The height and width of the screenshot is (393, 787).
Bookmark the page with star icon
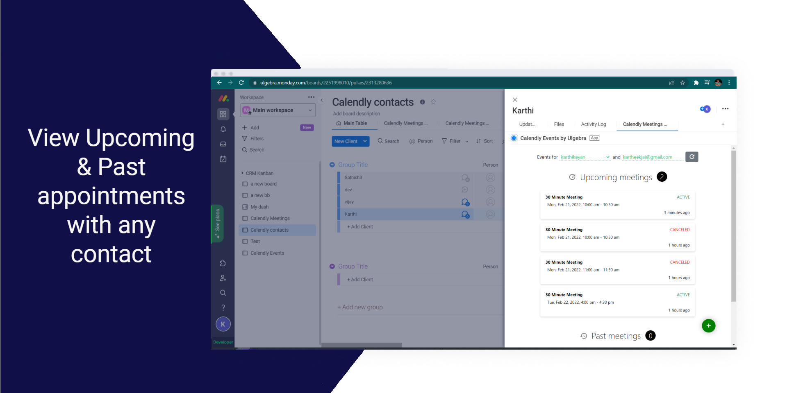pos(682,83)
